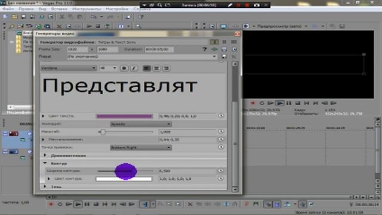Open the Preset dropdown list
The image size is (382, 215).
[x=214, y=57]
